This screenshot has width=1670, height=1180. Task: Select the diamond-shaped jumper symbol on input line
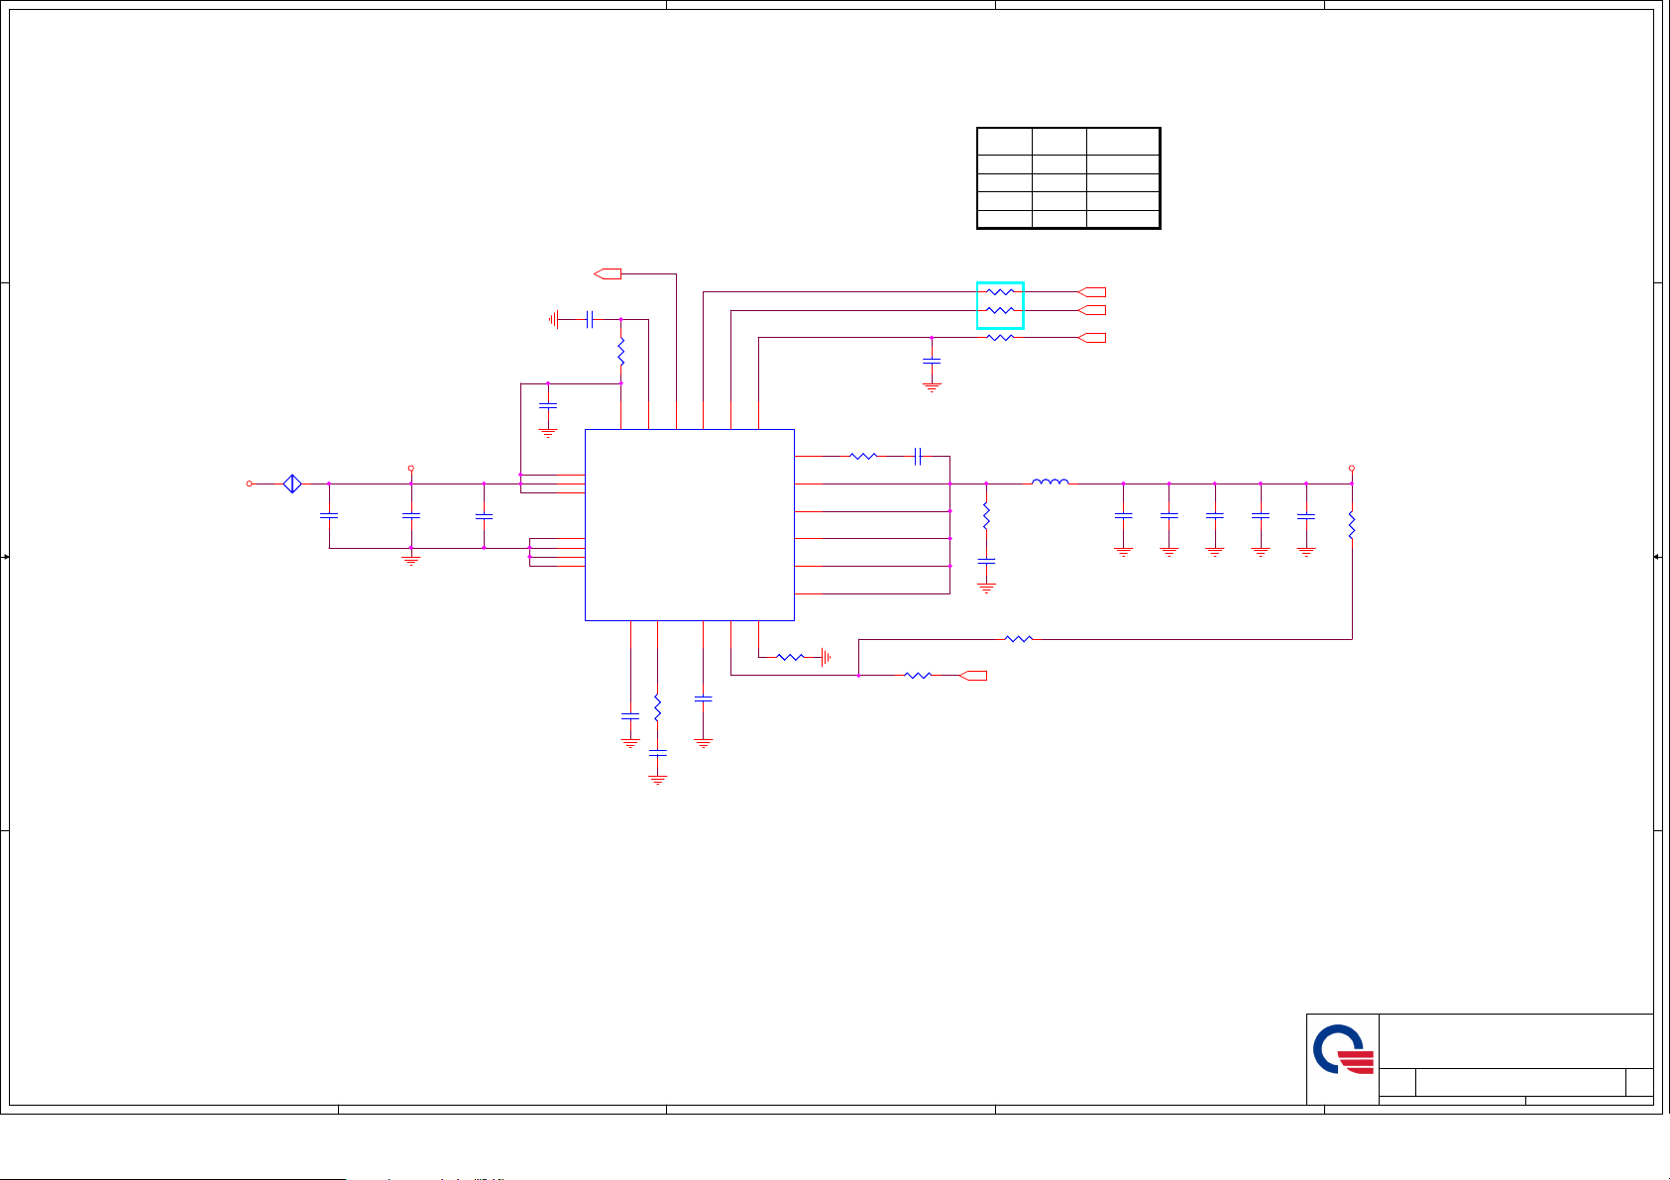[292, 483]
